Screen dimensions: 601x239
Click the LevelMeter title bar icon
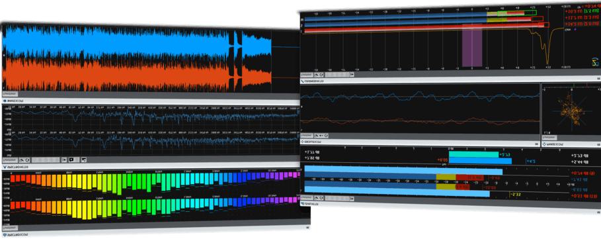coord(302,204)
